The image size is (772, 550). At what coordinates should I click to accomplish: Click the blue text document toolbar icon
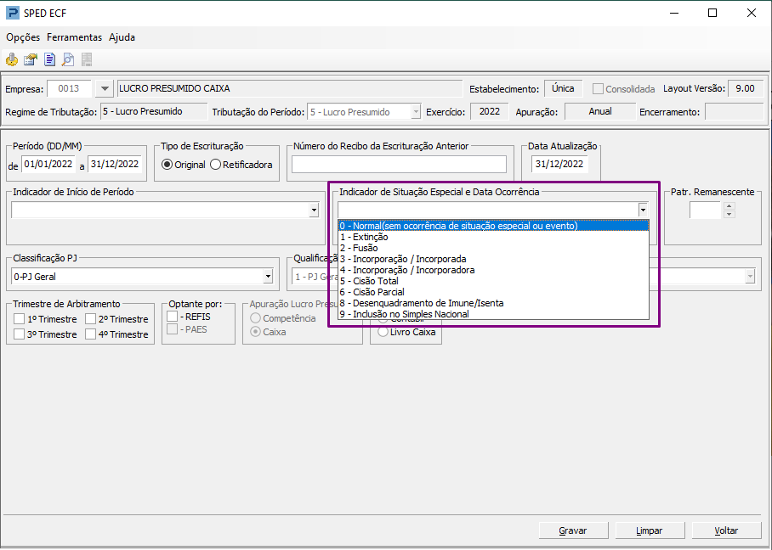pos(49,60)
